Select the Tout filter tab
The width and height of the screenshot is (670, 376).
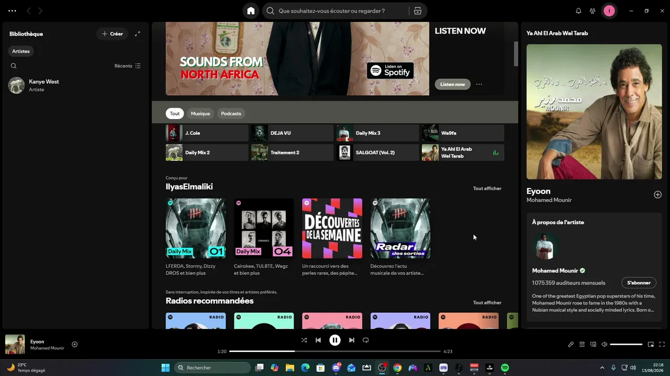tap(175, 113)
